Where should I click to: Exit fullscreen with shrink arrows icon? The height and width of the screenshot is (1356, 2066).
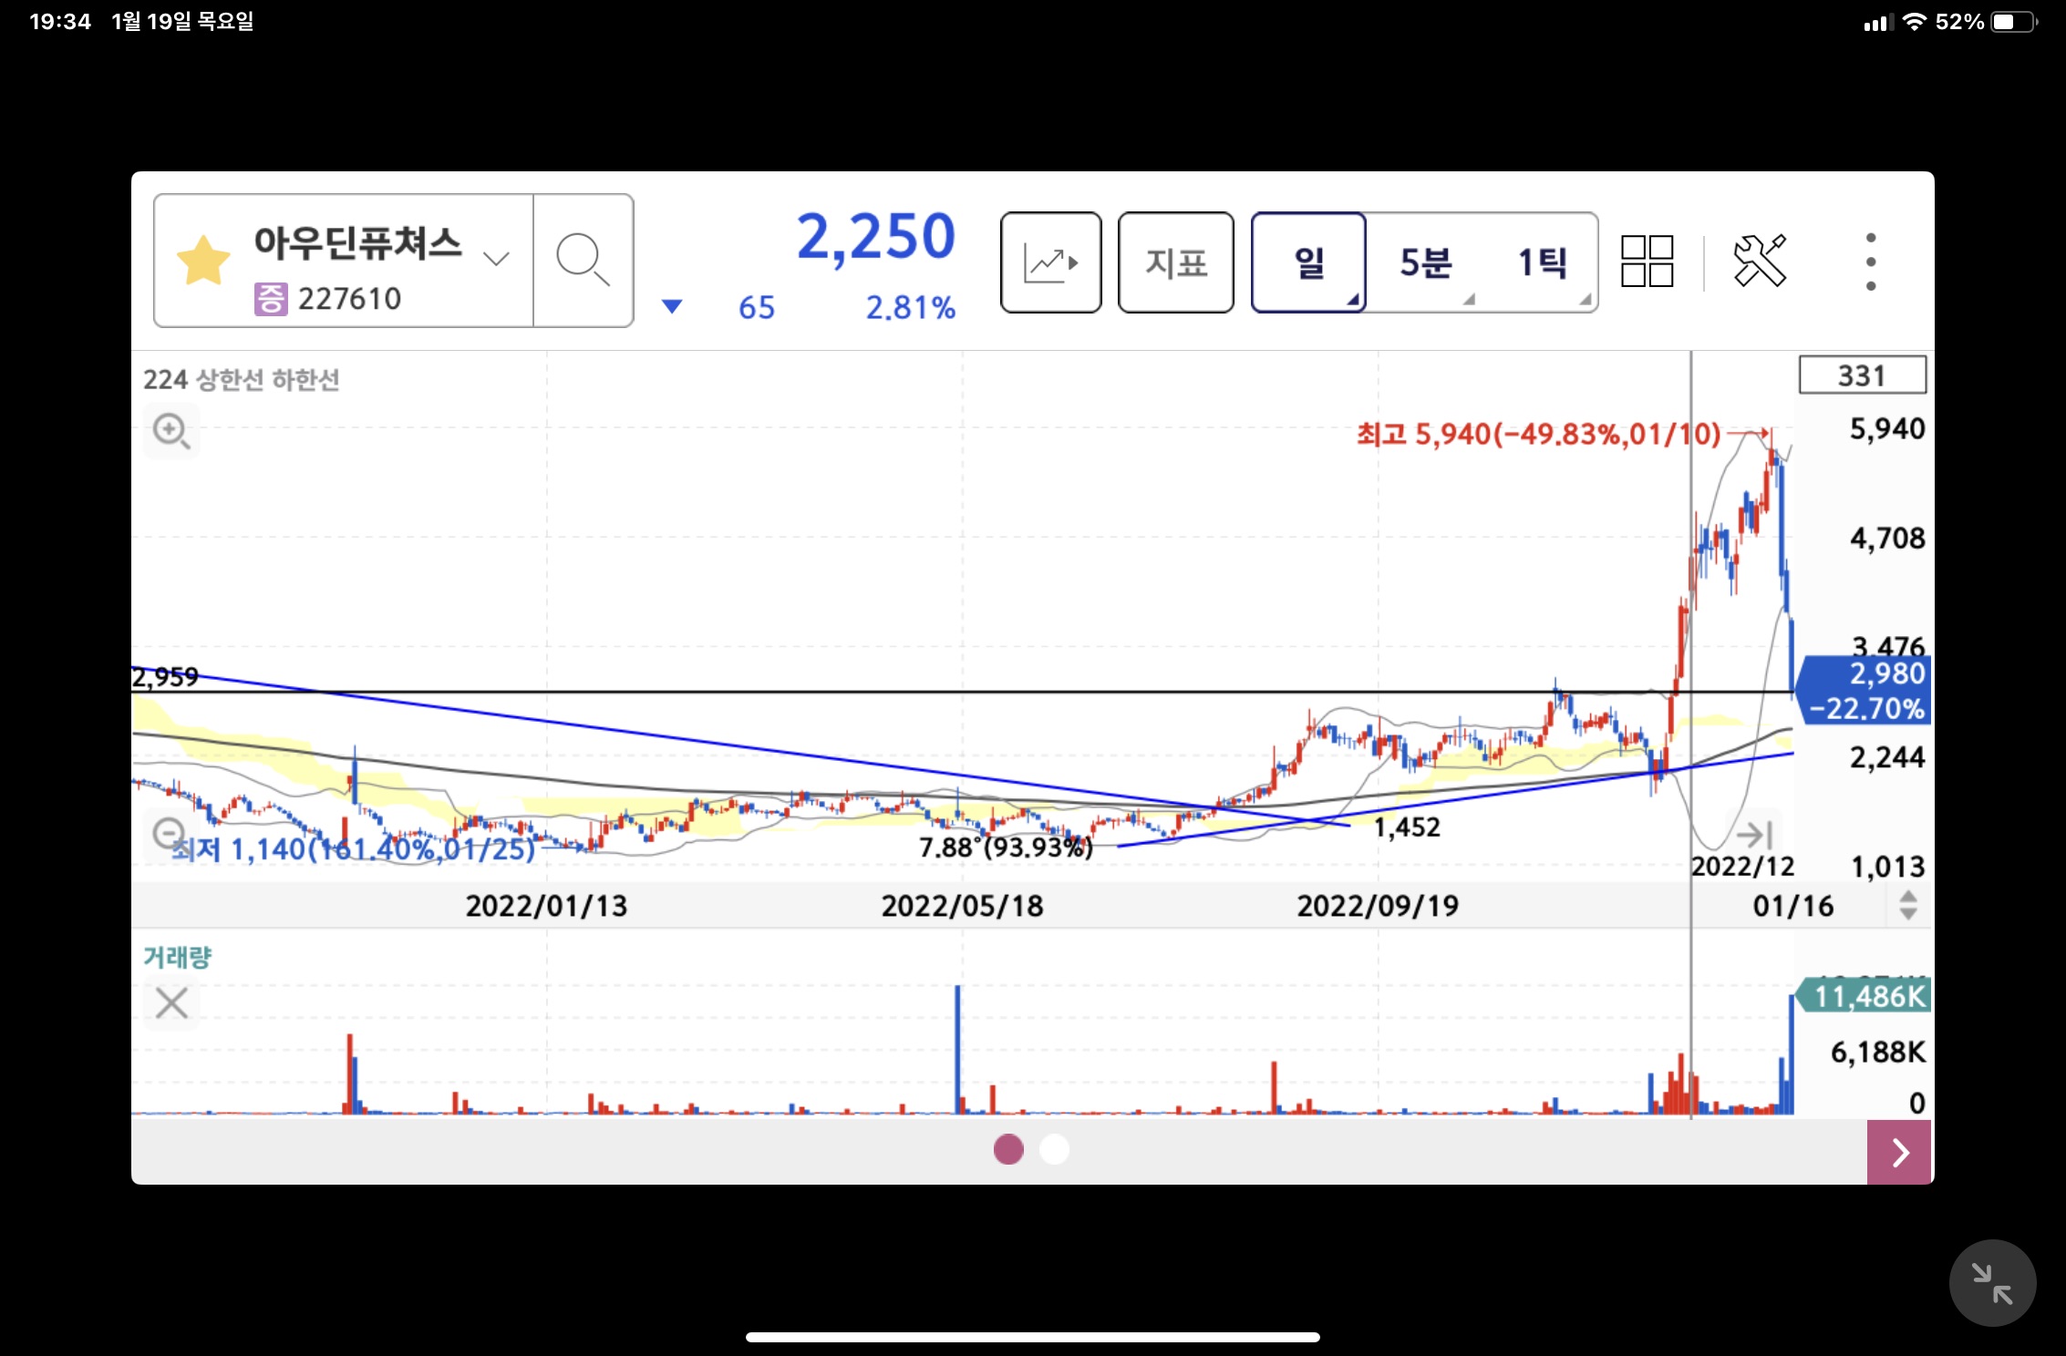click(x=1991, y=1283)
